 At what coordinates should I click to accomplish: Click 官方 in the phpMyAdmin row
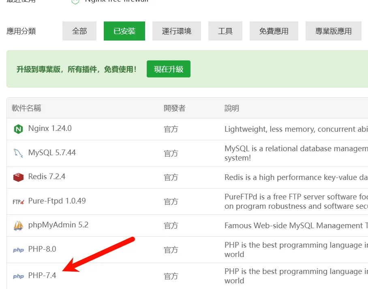pos(171,226)
